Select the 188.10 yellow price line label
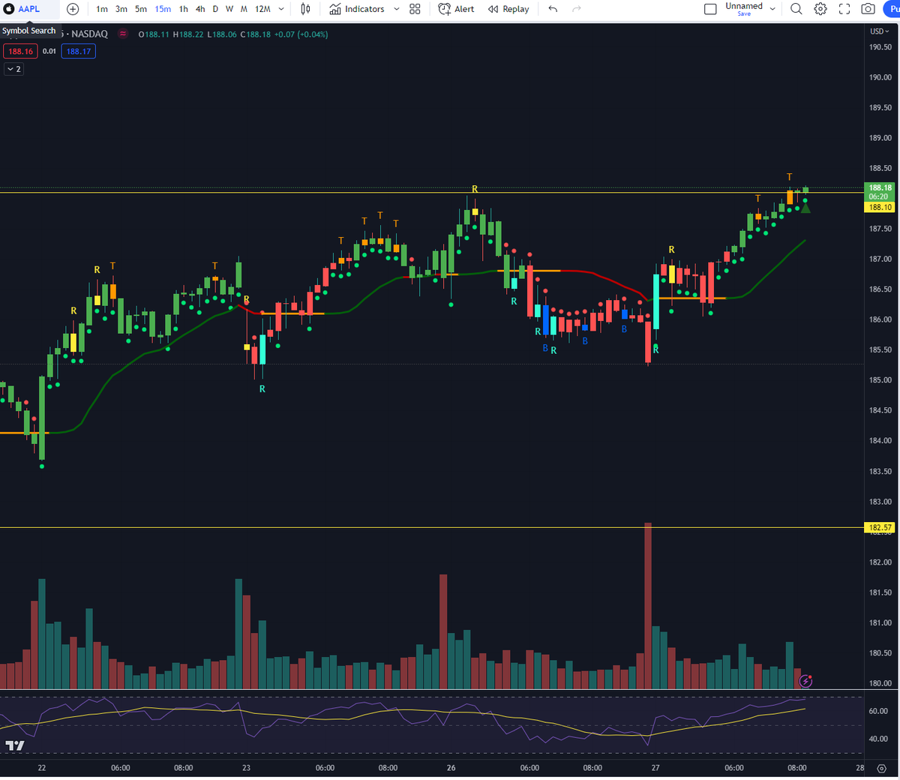Image resolution: width=900 pixels, height=780 pixels. click(x=880, y=207)
